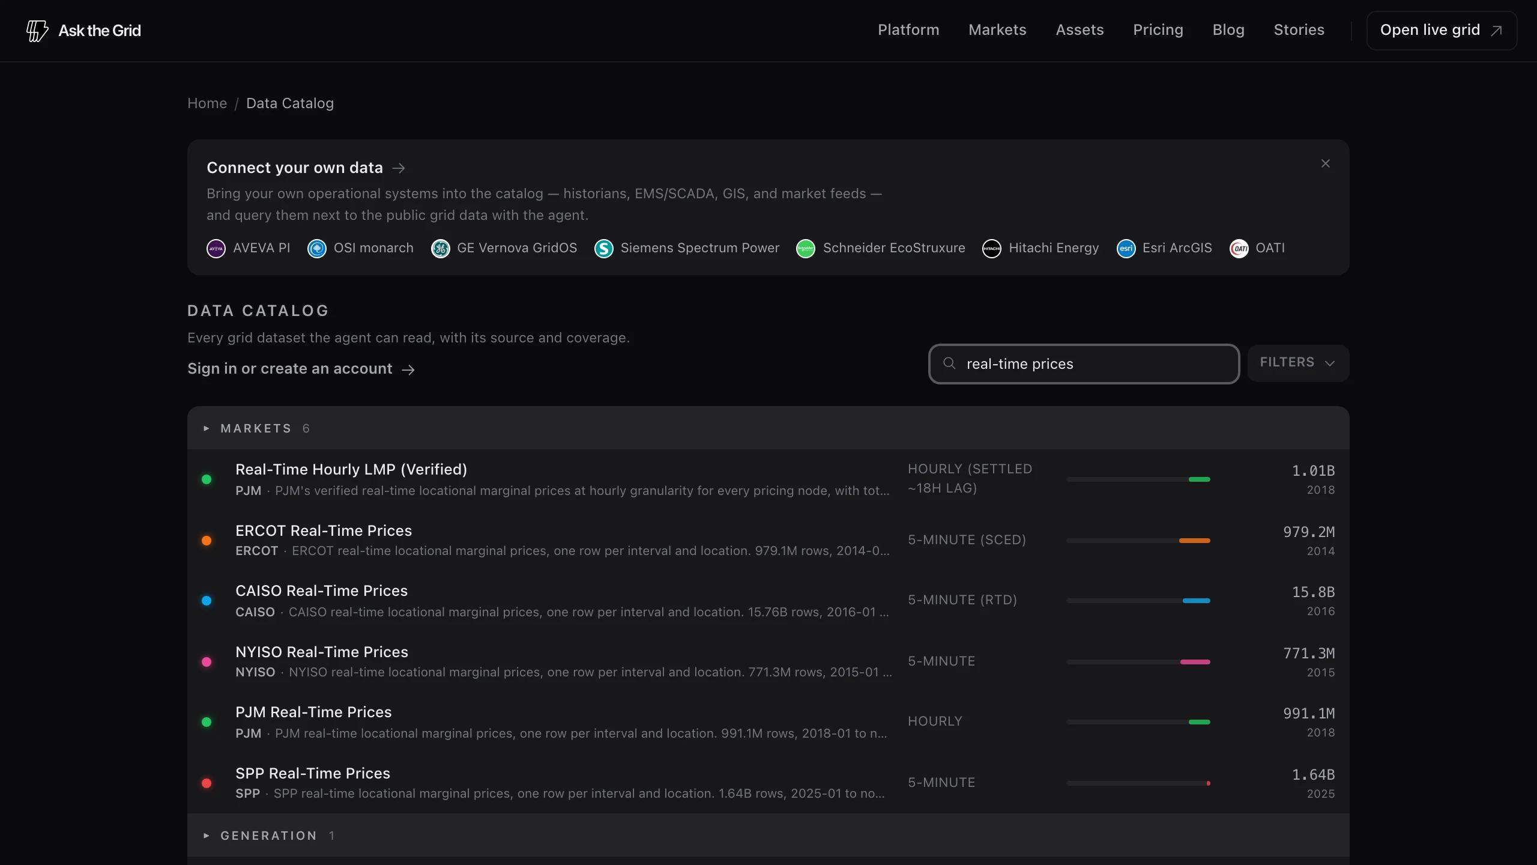1537x865 pixels.
Task: Open Stories in the top navigation
Action: click(1299, 30)
